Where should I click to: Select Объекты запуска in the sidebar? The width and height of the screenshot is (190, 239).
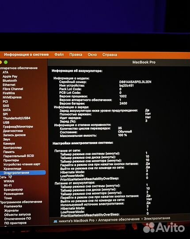tap(17, 215)
